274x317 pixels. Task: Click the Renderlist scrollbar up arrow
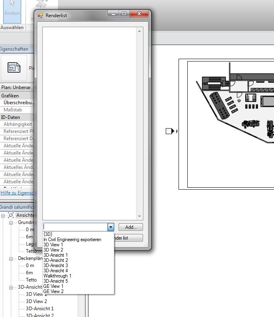point(139,31)
